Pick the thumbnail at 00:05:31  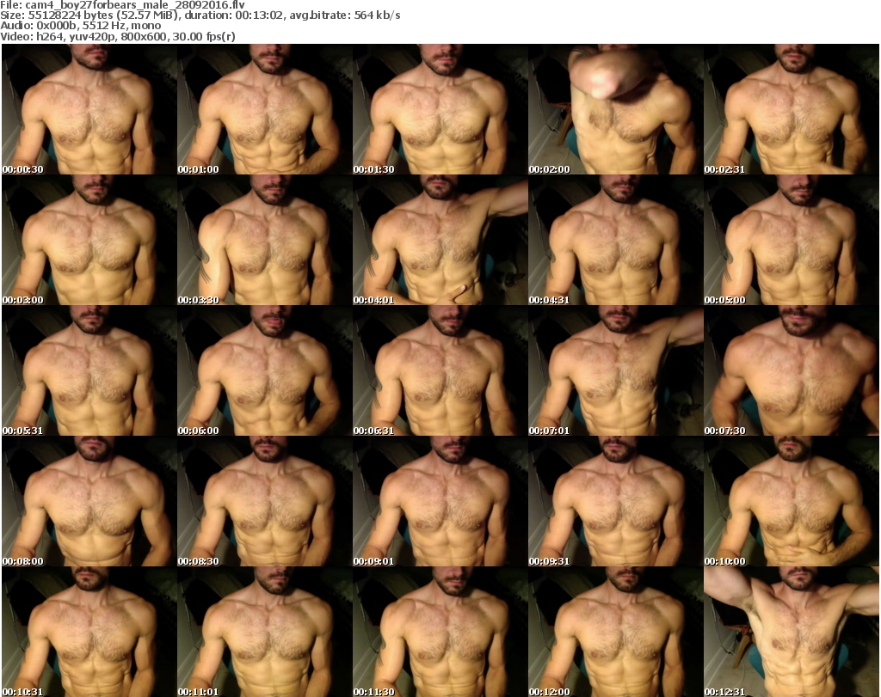(89, 371)
